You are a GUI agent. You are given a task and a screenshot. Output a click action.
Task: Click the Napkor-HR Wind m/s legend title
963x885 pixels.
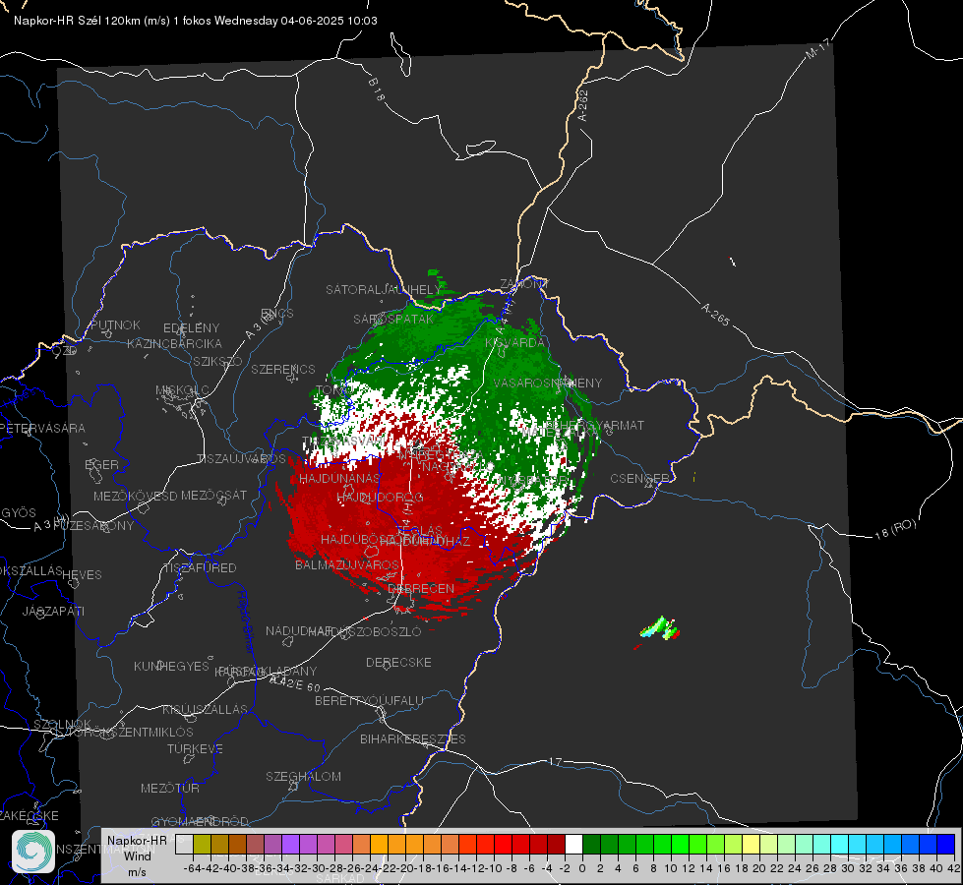[137, 855]
